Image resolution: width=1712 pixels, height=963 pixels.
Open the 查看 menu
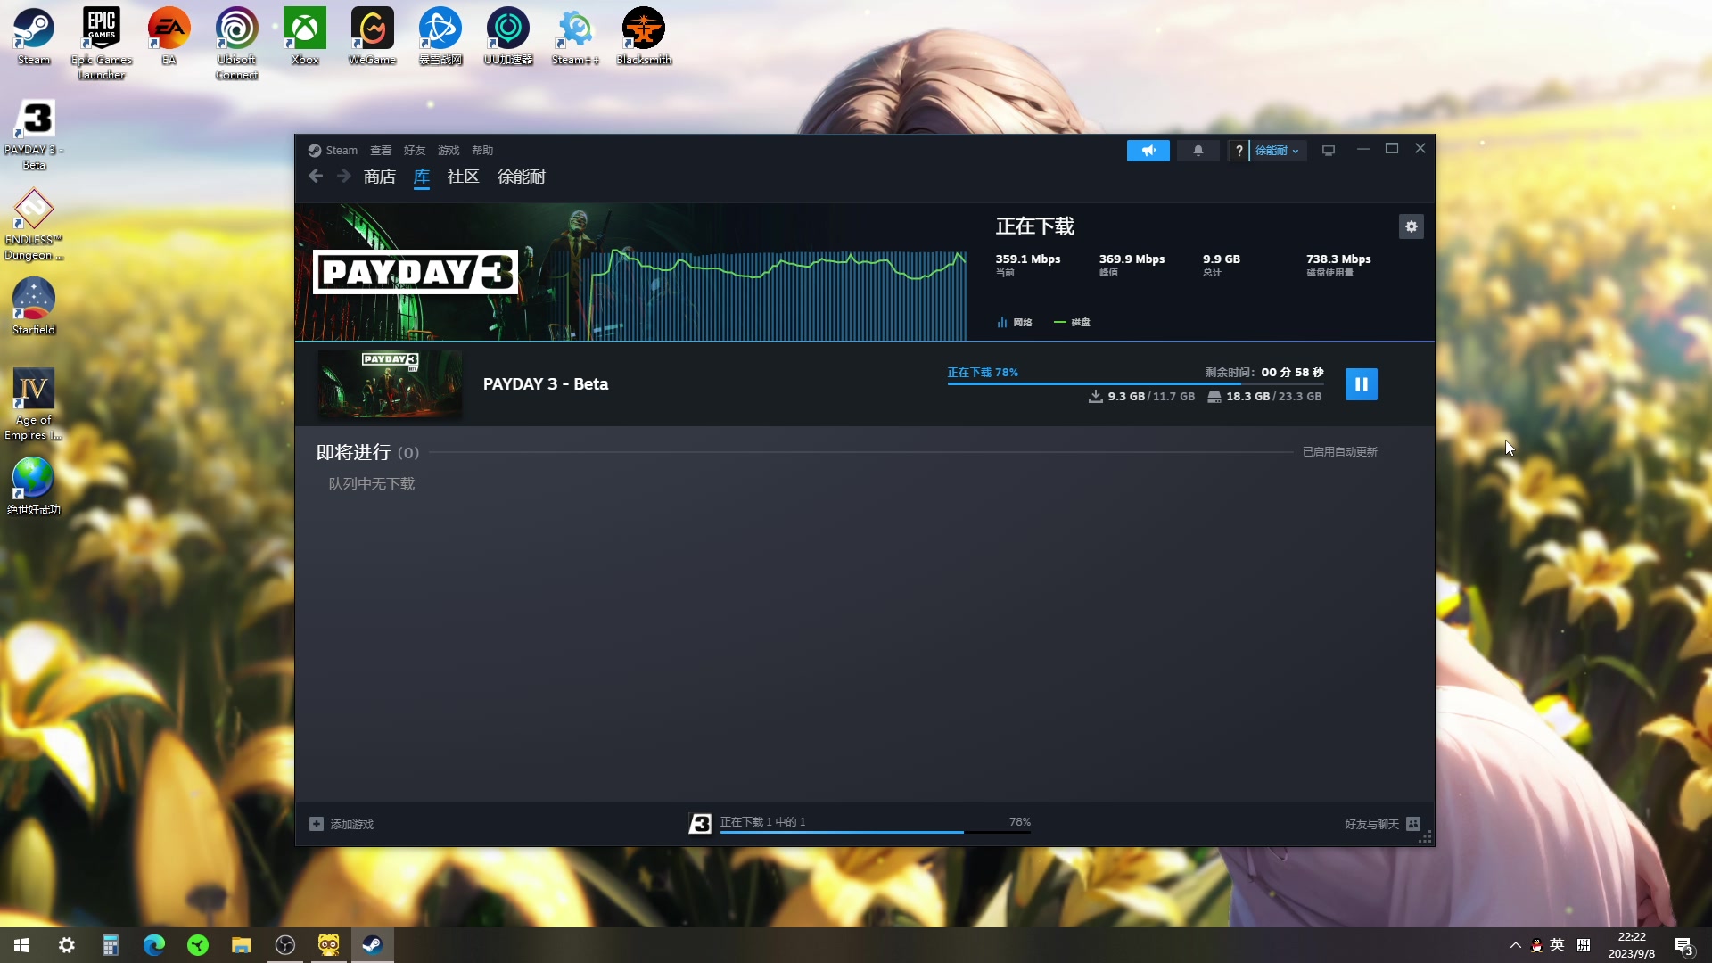tap(381, 151)
